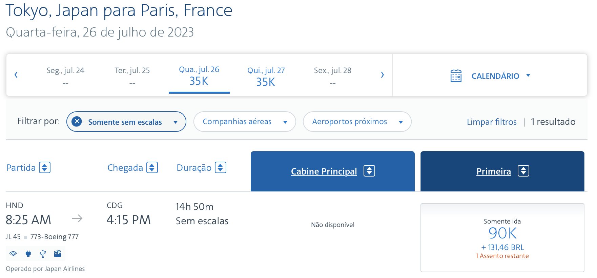Click the calendar grid icon

[x=456, y=76]
